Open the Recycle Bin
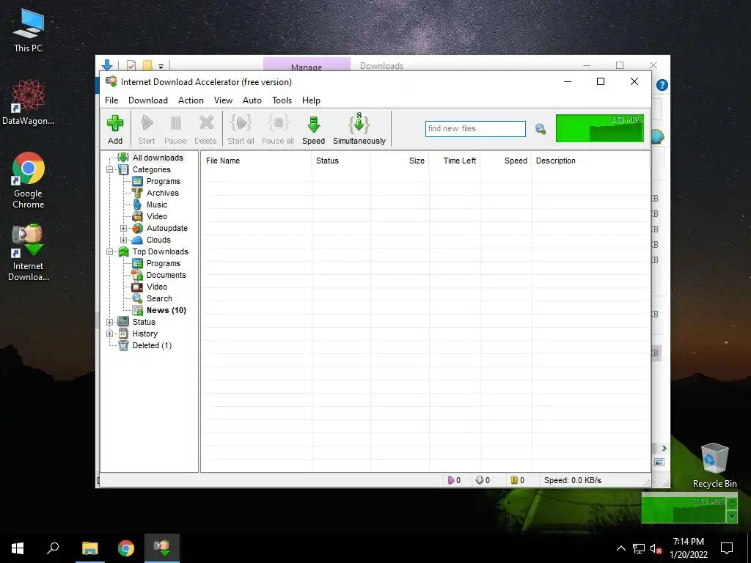 click(x=714, y=466)
